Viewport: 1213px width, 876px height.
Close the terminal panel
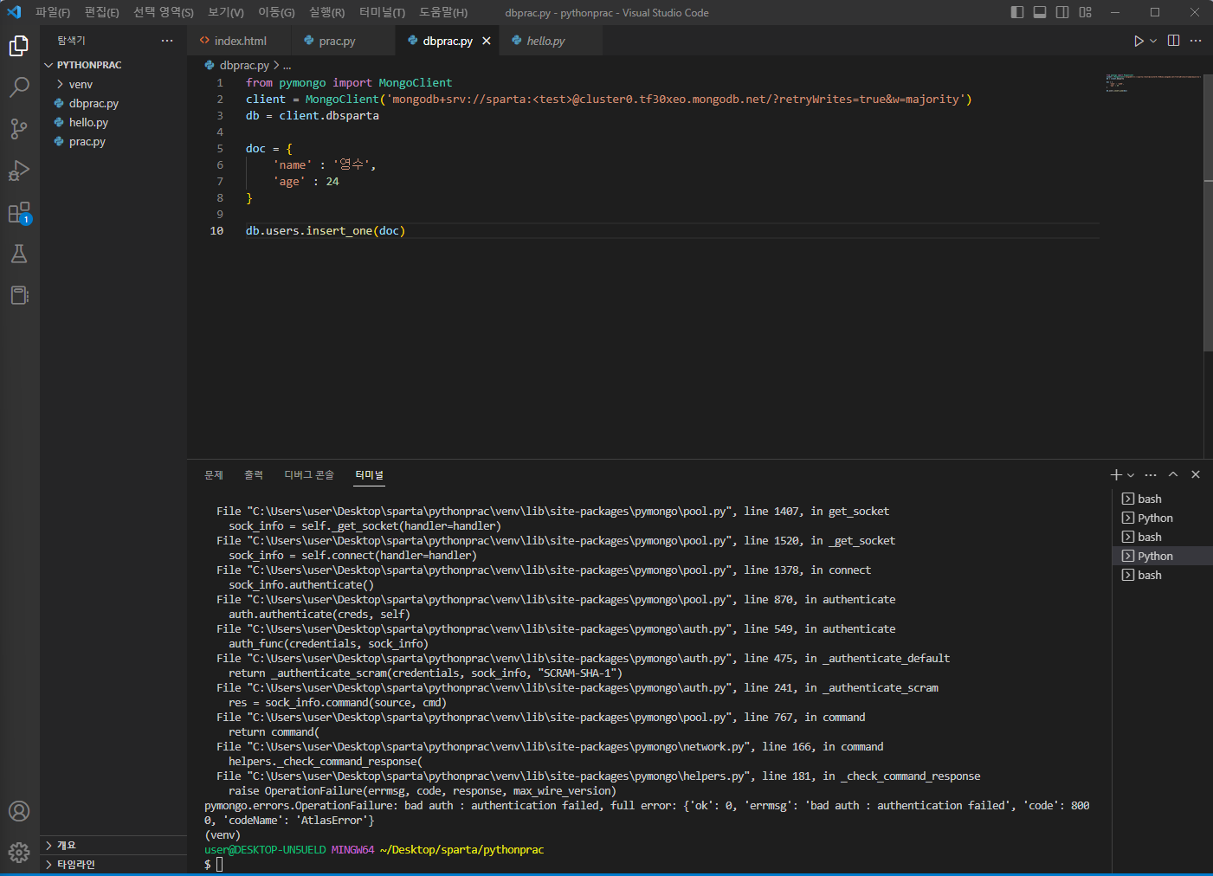point(1196,474)
